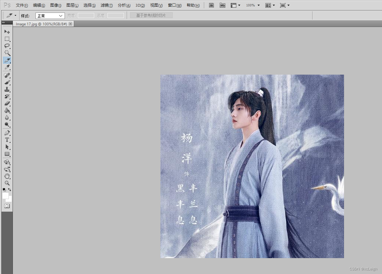Select the Eyedropper tool

pos(7,67)
